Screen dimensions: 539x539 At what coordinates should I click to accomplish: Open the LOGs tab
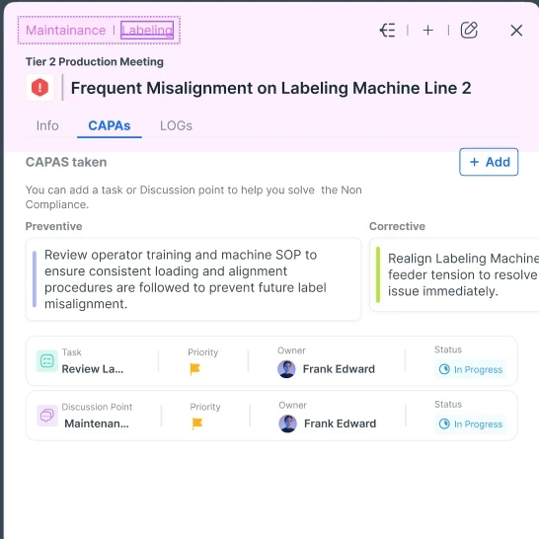(x=176, y=125)
